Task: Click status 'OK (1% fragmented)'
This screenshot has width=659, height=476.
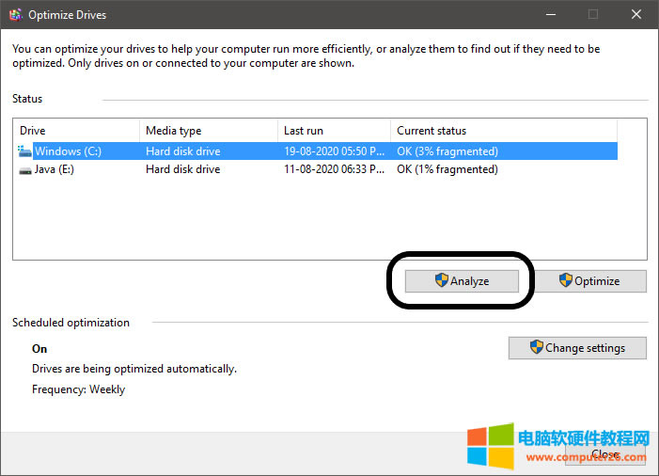Action: click(x=447, y=169)
